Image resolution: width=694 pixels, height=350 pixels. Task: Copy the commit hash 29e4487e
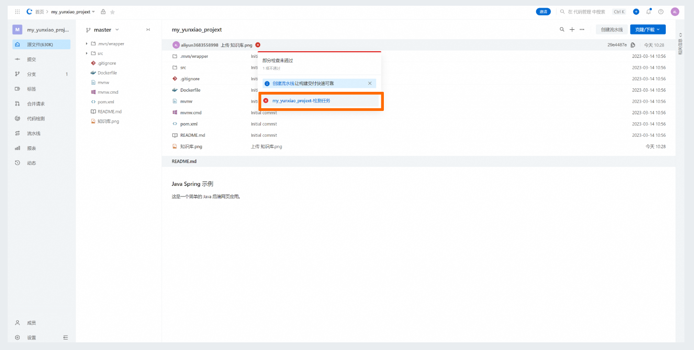(x=633, y=45)
